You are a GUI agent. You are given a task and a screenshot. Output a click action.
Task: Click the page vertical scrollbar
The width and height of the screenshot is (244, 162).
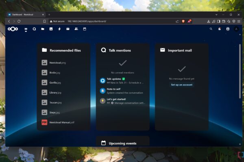[240, 71]
